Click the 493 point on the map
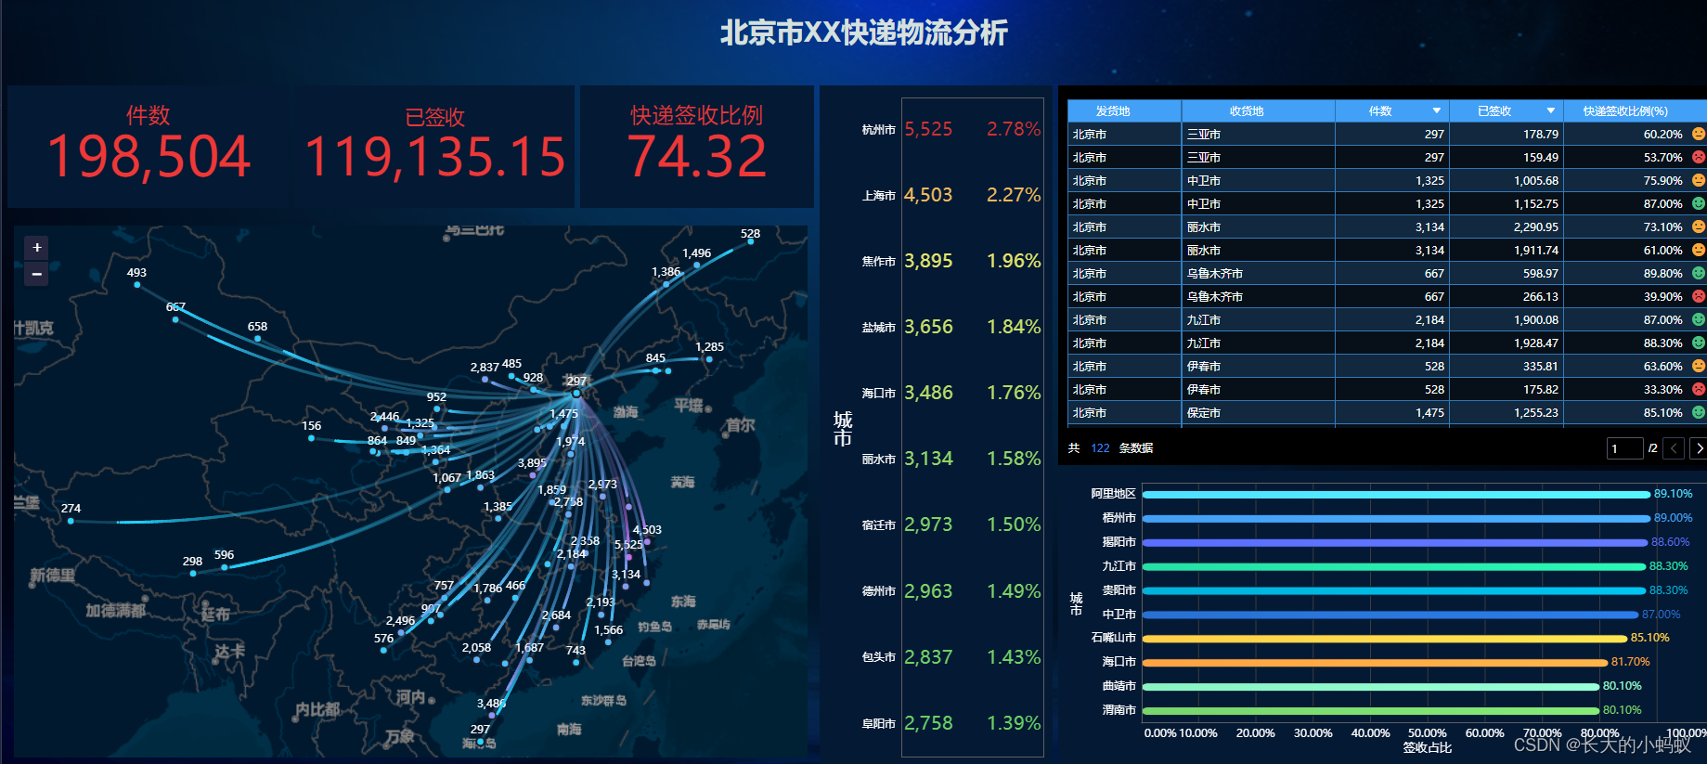This screenshot has width=1707, height=764. (137, 284)
